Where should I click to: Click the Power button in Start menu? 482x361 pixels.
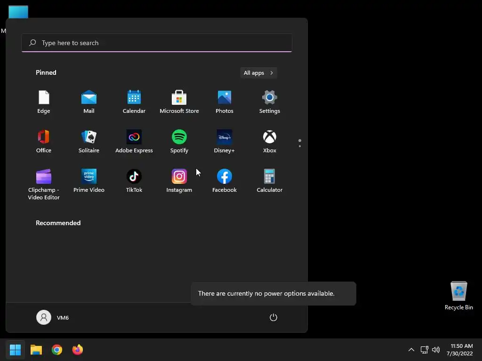[273, 317]
